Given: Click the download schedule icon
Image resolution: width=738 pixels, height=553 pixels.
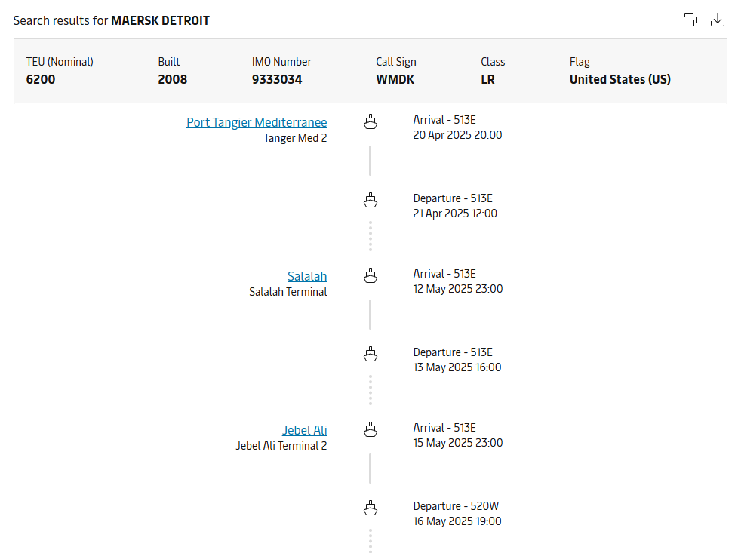Looking at the screenshot, I should tap(718, 20).
